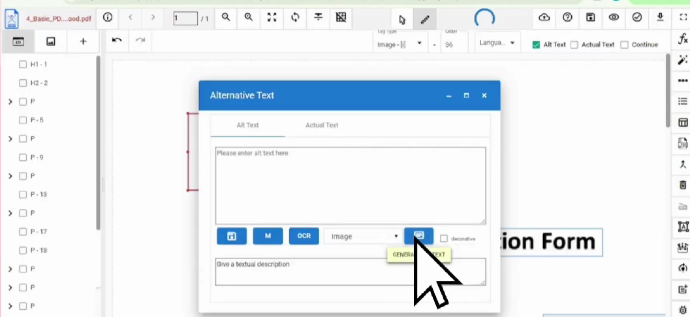Select the pencil edit tool
Image resolution: width=690 pixels, height=317 pixels.
[x=425, y=18]
